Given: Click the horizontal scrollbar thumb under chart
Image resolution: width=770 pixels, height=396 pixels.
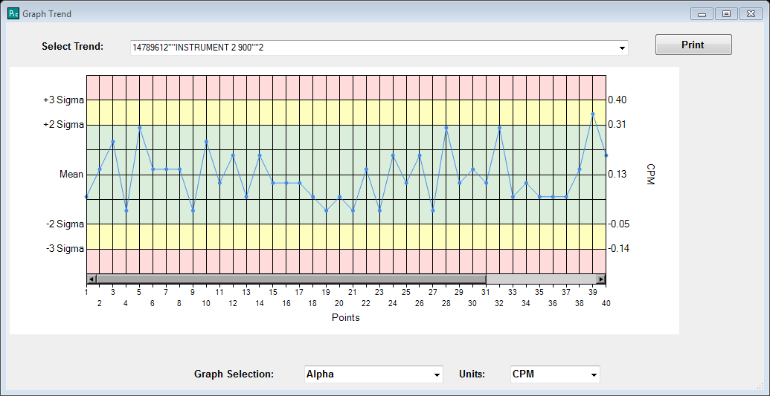Looking at the screenshot, I should pos(291,279).
